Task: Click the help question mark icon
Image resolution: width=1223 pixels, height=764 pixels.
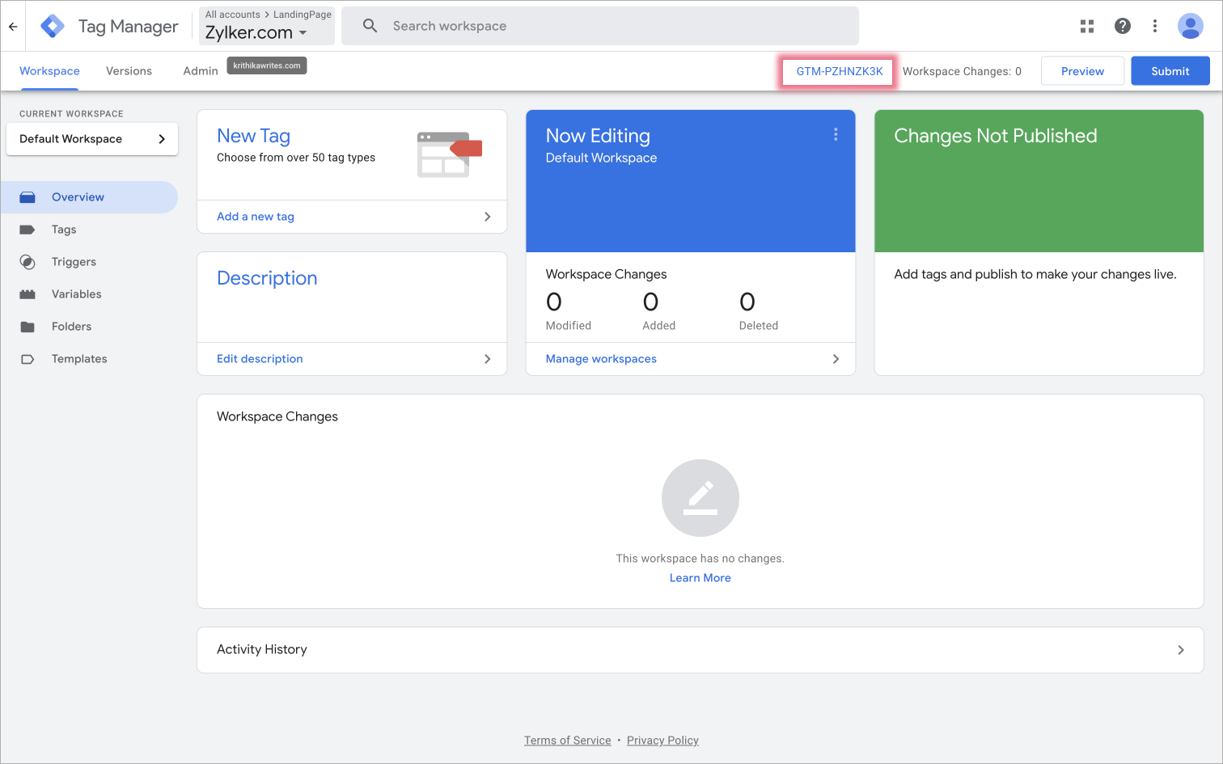Action: point(1122,26)
